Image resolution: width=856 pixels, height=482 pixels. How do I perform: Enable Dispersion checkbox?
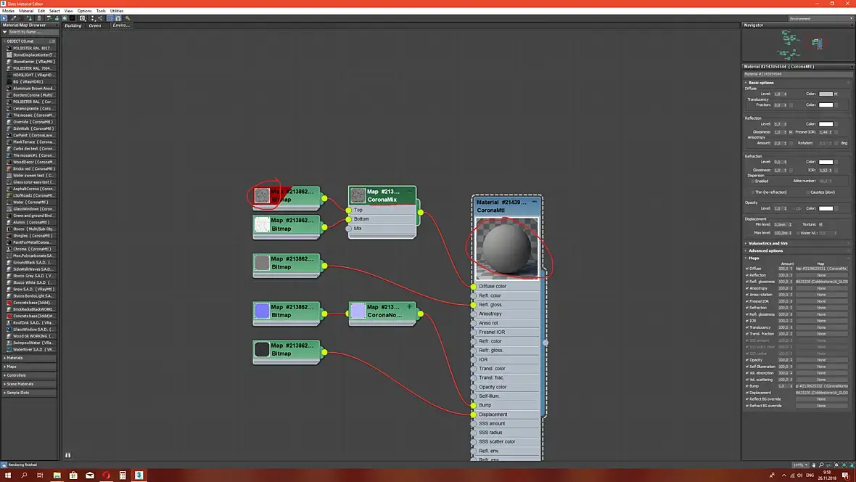point(753,181)
